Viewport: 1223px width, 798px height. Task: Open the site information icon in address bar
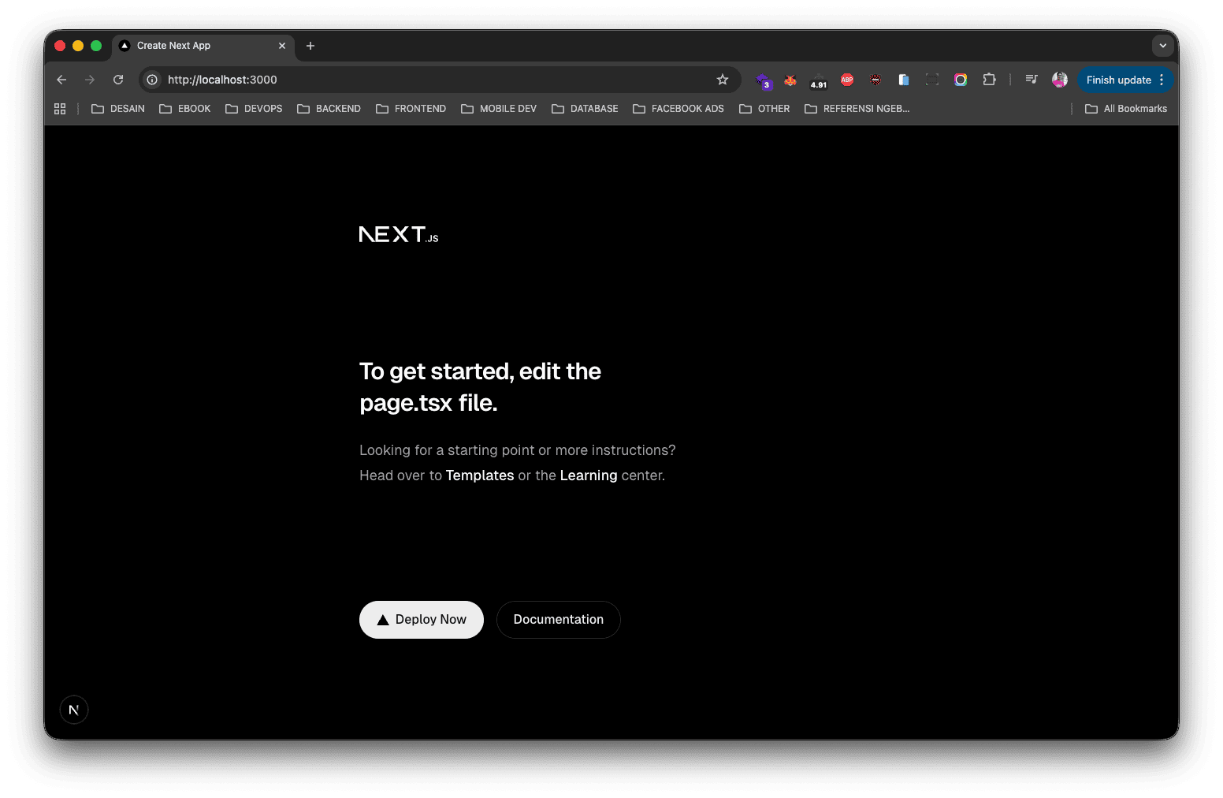click(x=151, y=80)
